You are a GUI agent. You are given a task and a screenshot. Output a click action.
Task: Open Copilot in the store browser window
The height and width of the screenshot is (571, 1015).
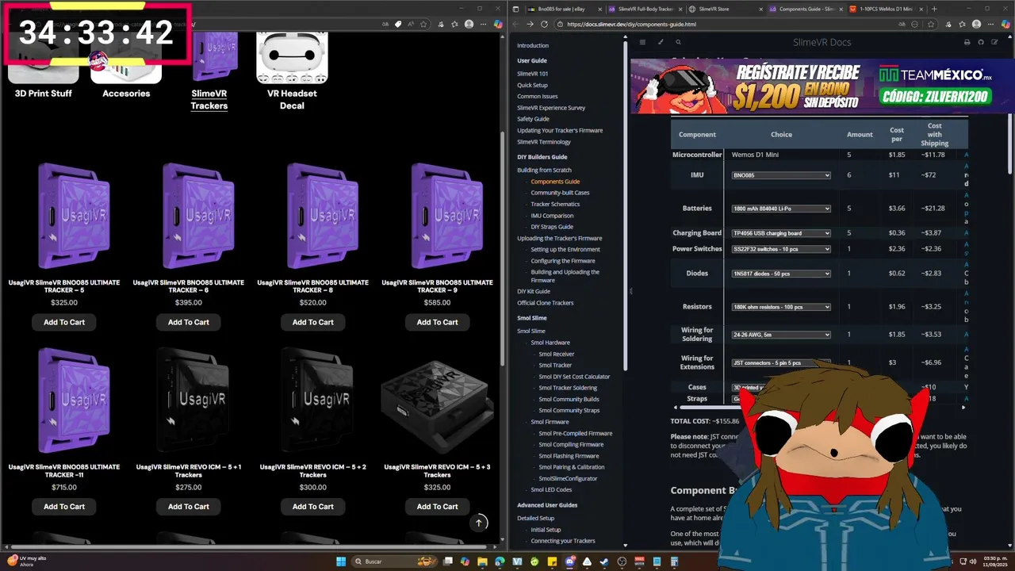click(498, 25)
